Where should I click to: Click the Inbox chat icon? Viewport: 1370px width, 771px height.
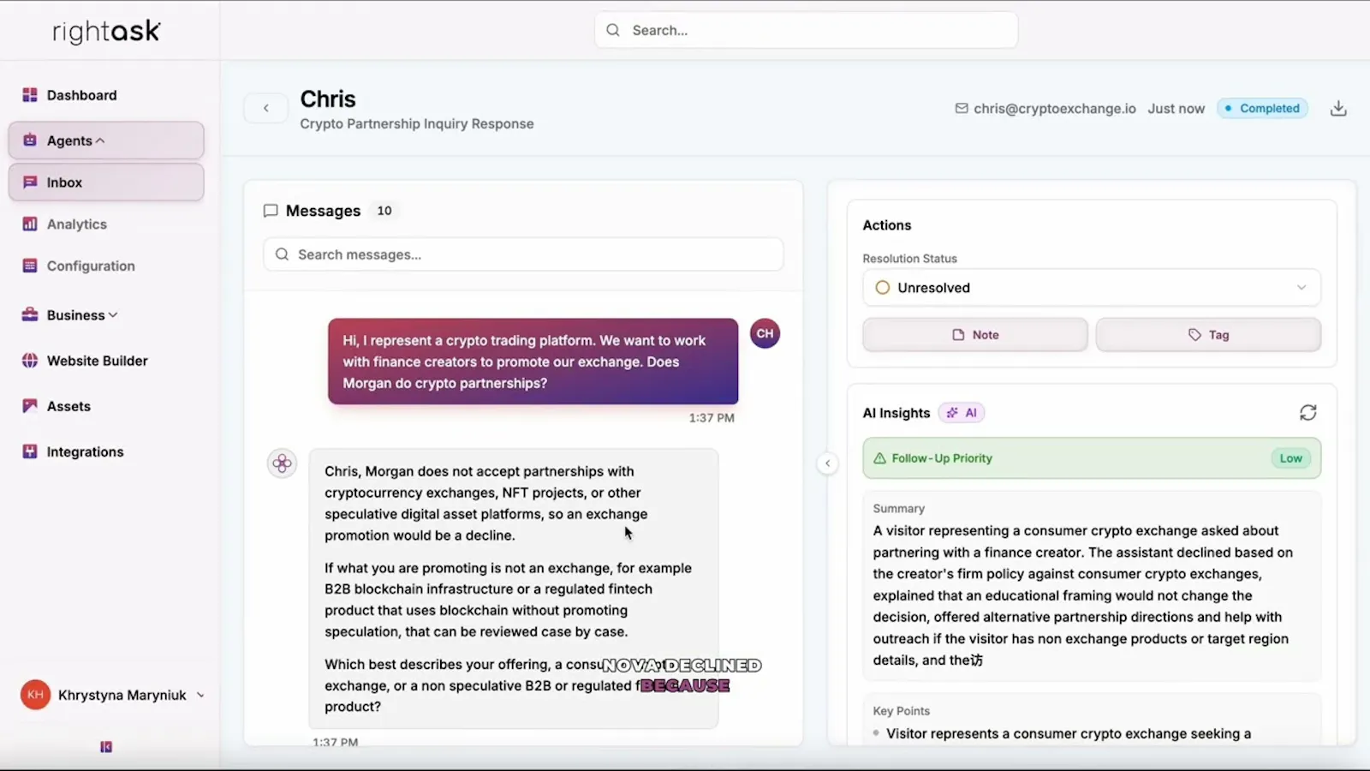(30, 182)
